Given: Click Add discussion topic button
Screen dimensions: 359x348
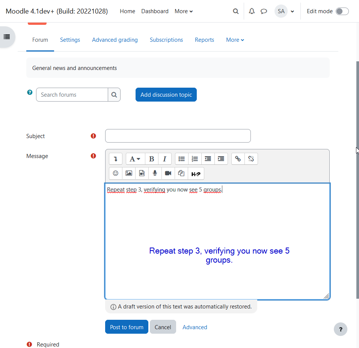Looking at the screenshot, I should pos(166,94).
